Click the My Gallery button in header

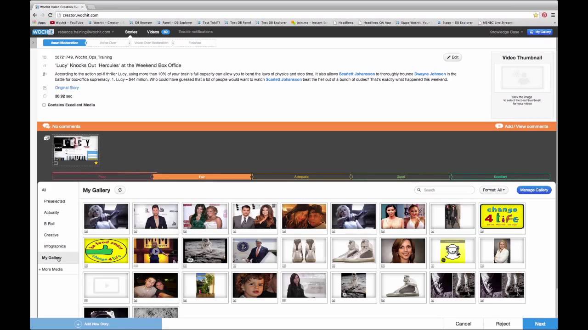click(540, 32)
